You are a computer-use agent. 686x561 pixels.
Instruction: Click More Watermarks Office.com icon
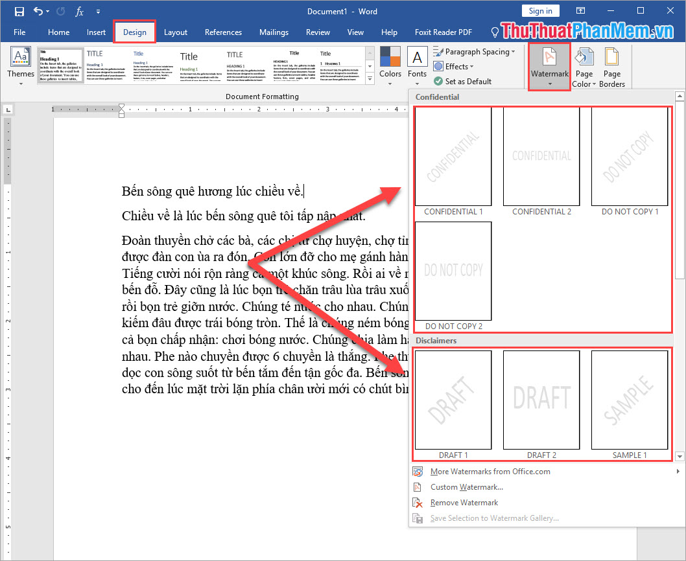tap(418, 472)
